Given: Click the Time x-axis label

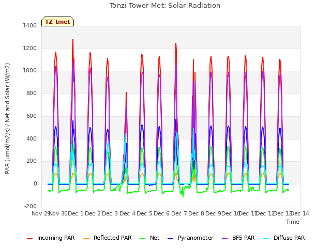Looking at the screenshot, I should 293,222.
